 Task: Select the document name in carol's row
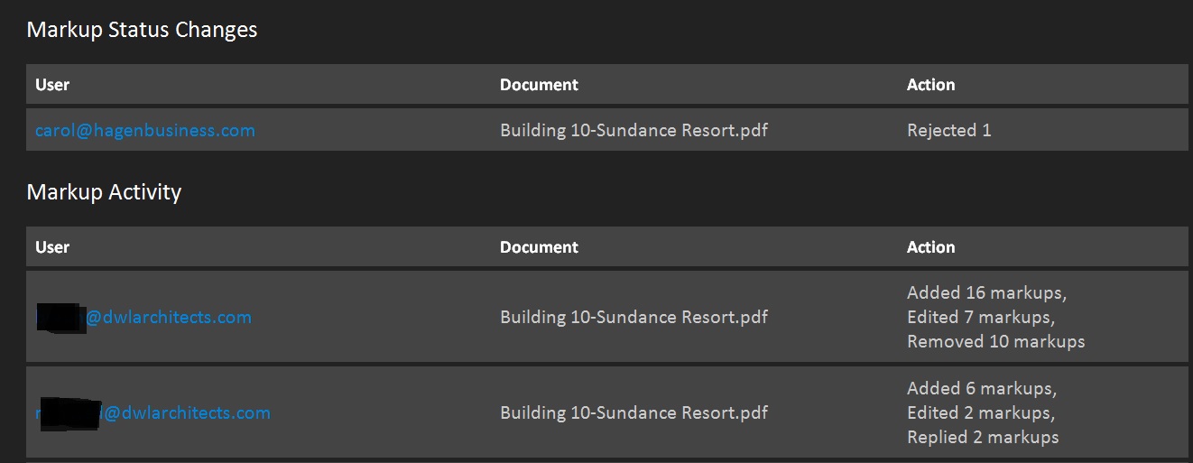pos(633,131)
